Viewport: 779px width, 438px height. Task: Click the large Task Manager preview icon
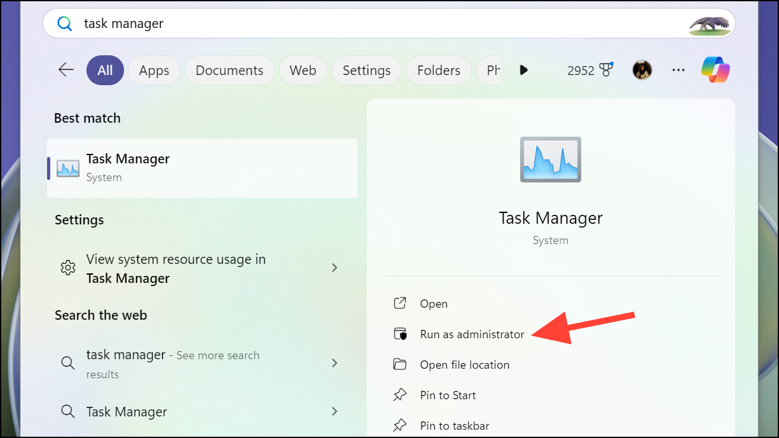[x=551, y=160]
